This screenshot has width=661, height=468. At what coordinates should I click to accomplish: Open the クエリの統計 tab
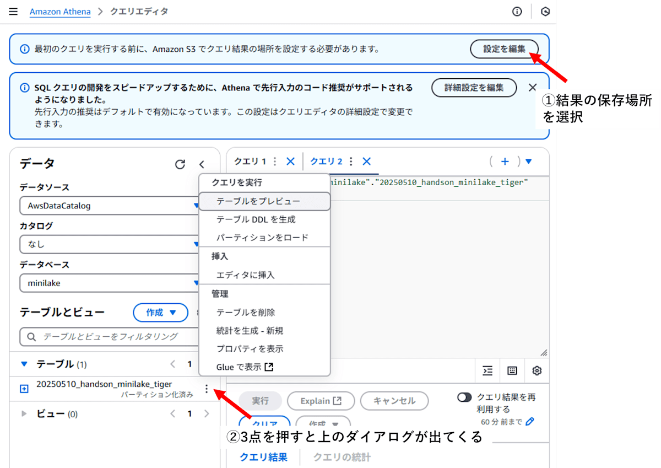pos(342,457)
